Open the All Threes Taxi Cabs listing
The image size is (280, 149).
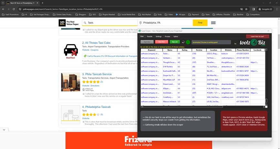[96, 43]
